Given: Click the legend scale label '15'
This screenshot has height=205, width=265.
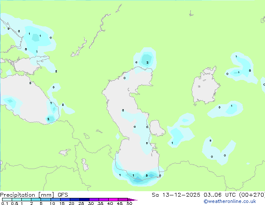Looking at the screenshot, I should click(62, 203).
